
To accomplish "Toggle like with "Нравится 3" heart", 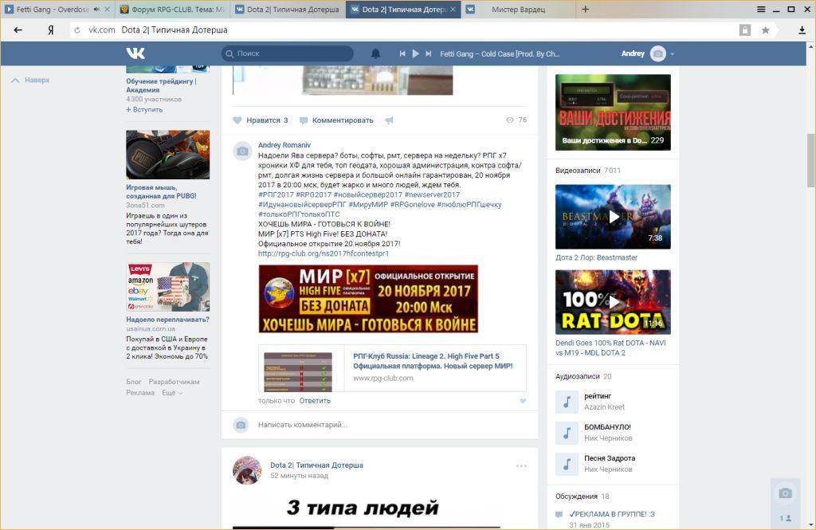I will tap(237, 120).
